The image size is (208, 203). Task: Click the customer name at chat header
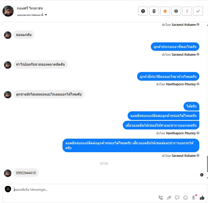point(30,8)
